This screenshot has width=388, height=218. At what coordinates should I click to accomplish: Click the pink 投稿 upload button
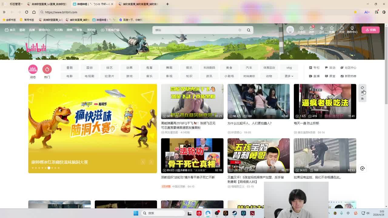(x=370, y=30)
